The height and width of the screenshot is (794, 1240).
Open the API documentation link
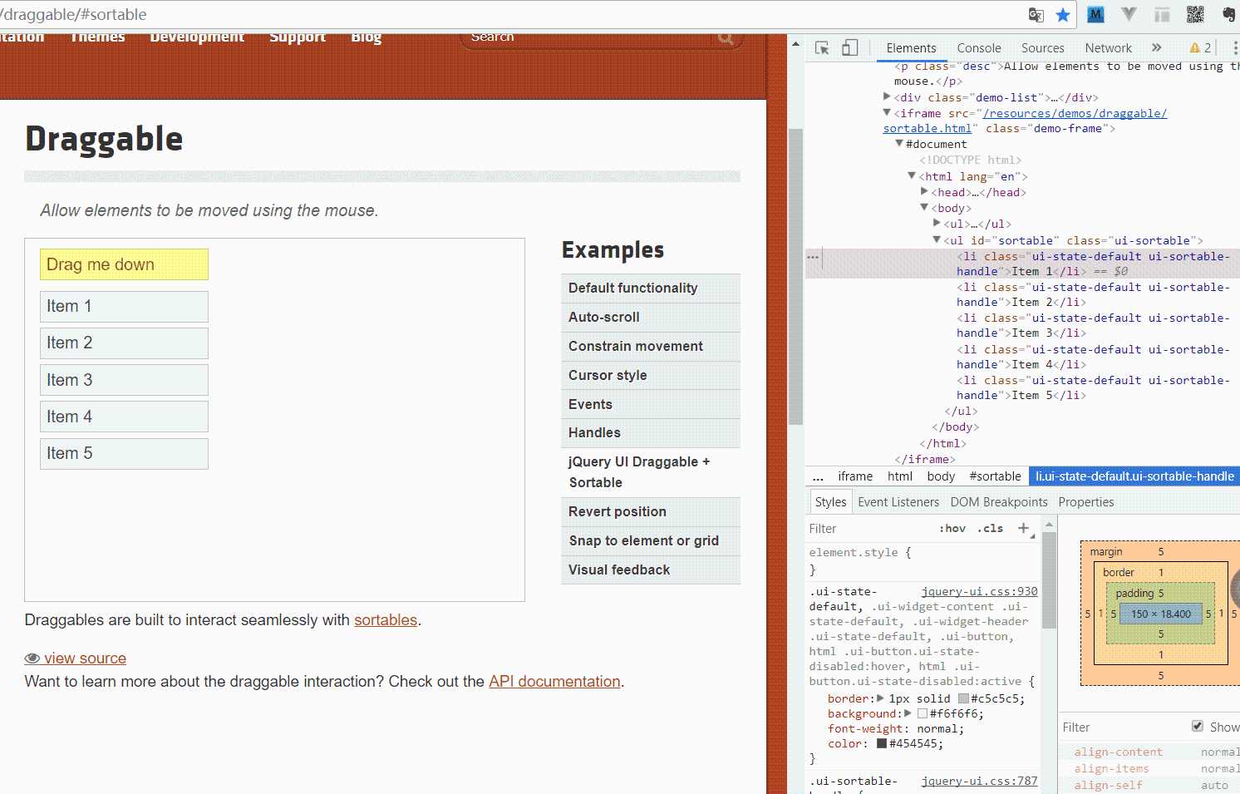tap(554, 682)
